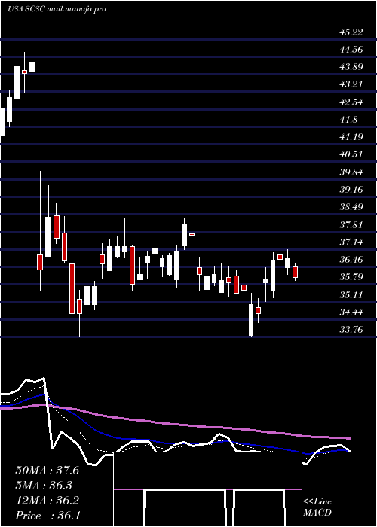
Task: Select the 35.11 price axis label
Action: pyautogui.click(x=351, y=295)
